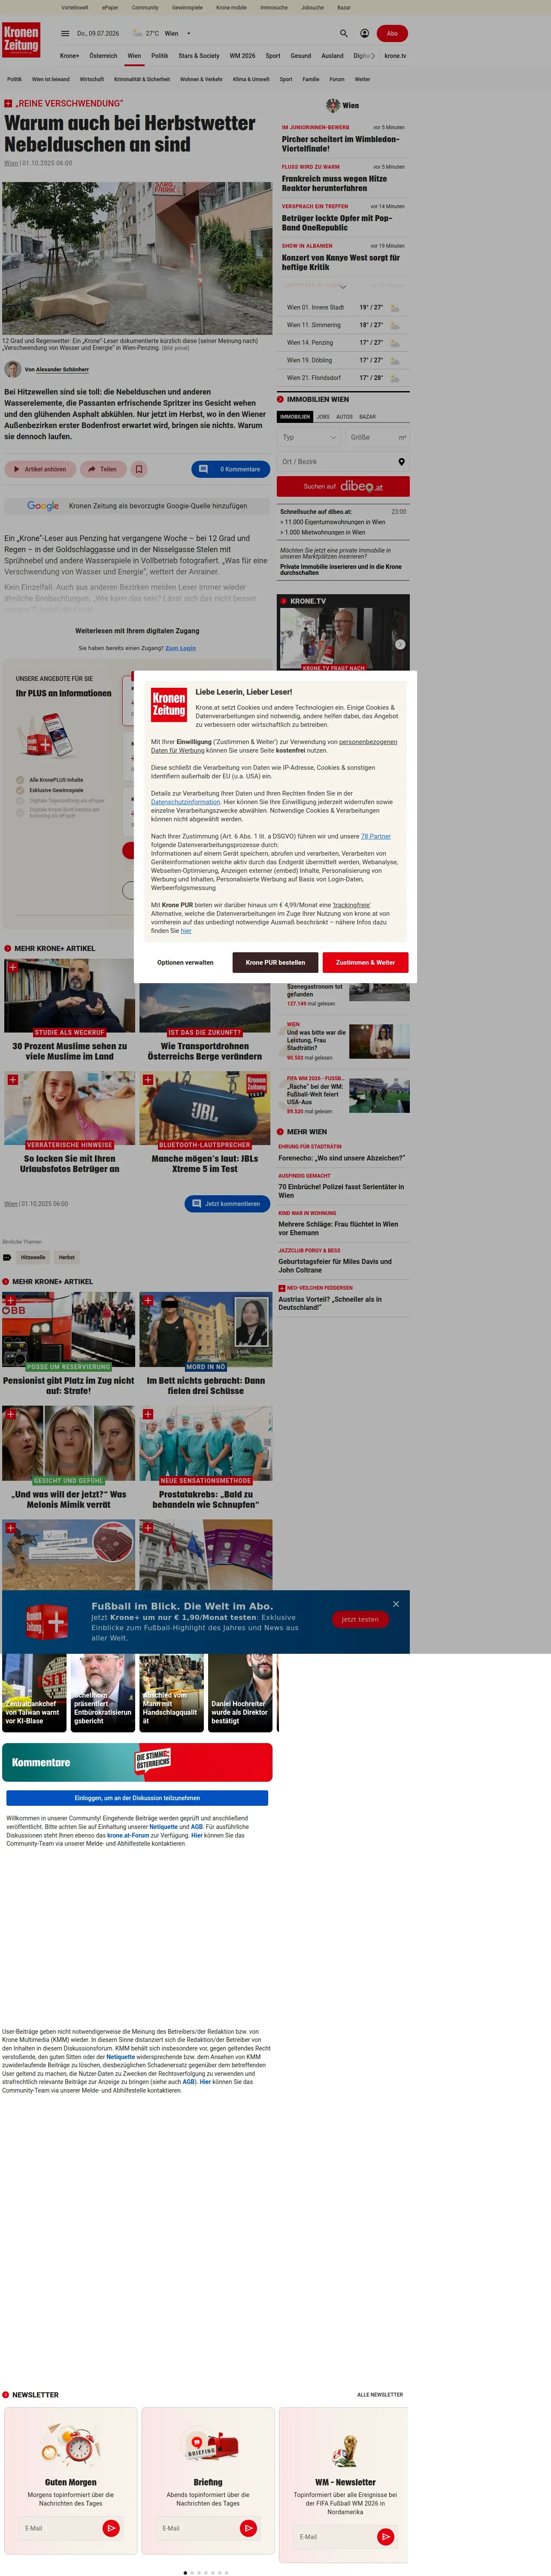Click the Kronen Zeitung logo in the cookie dialog
Viewport: 551px width, 2576px height.
(169, 705)
